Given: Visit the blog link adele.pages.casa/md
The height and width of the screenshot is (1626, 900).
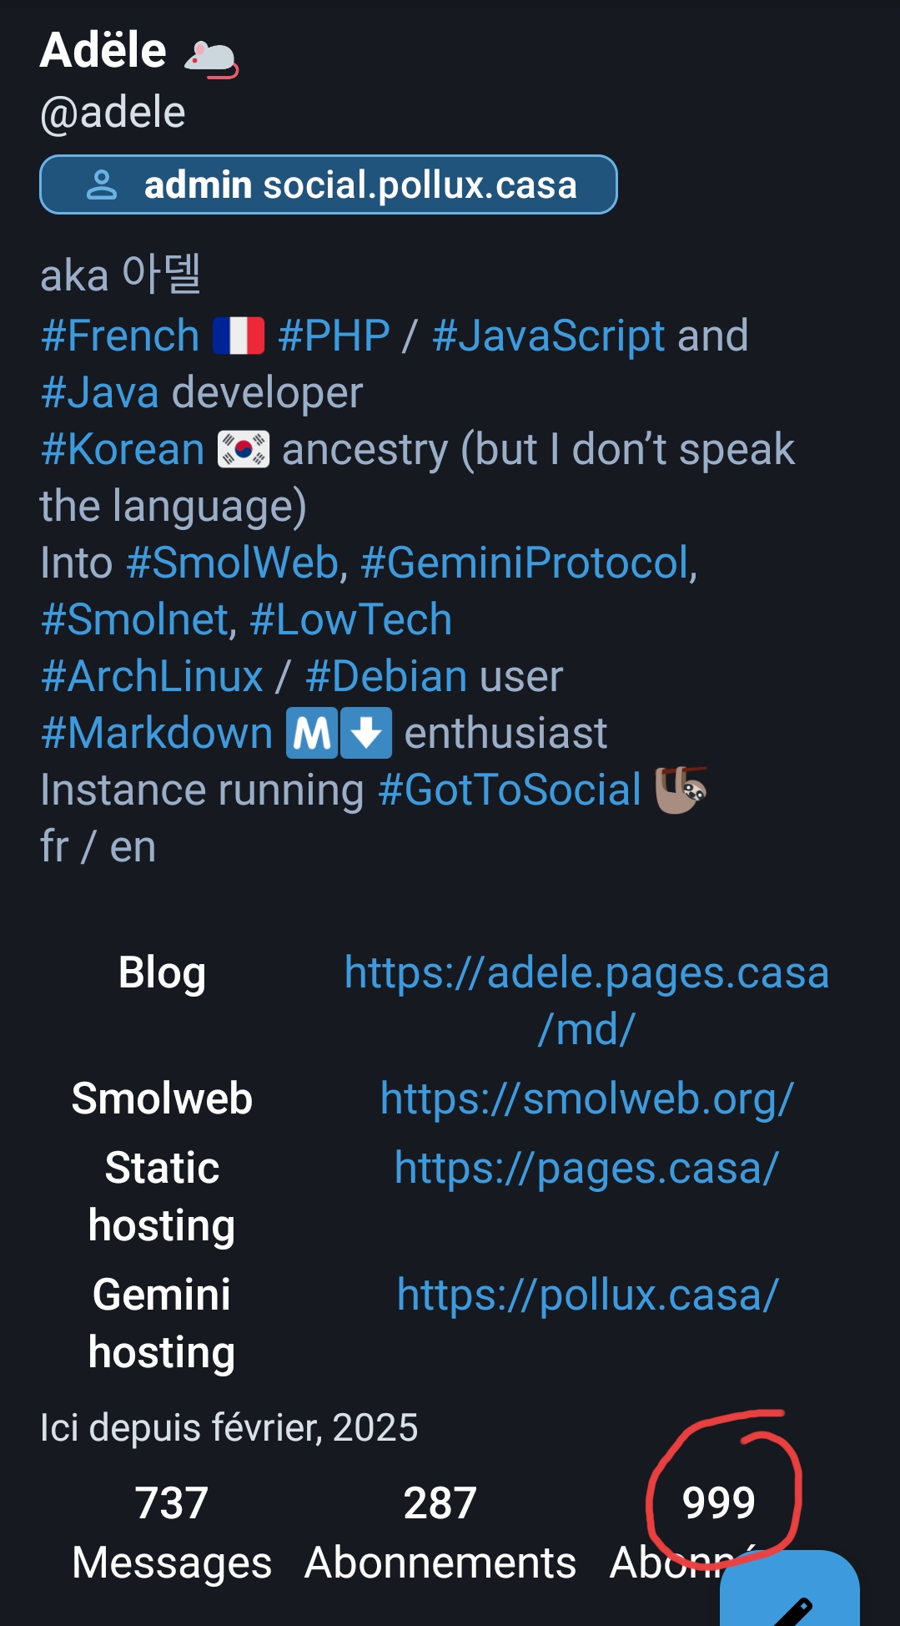Looking at the screenshot, I should pos(585,973).
